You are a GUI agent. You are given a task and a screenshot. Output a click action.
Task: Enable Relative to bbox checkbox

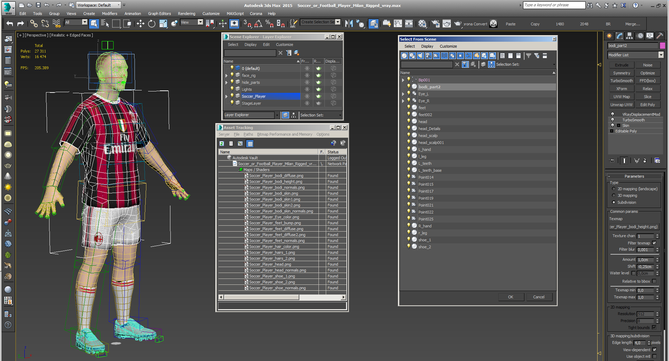pos(654,281)
